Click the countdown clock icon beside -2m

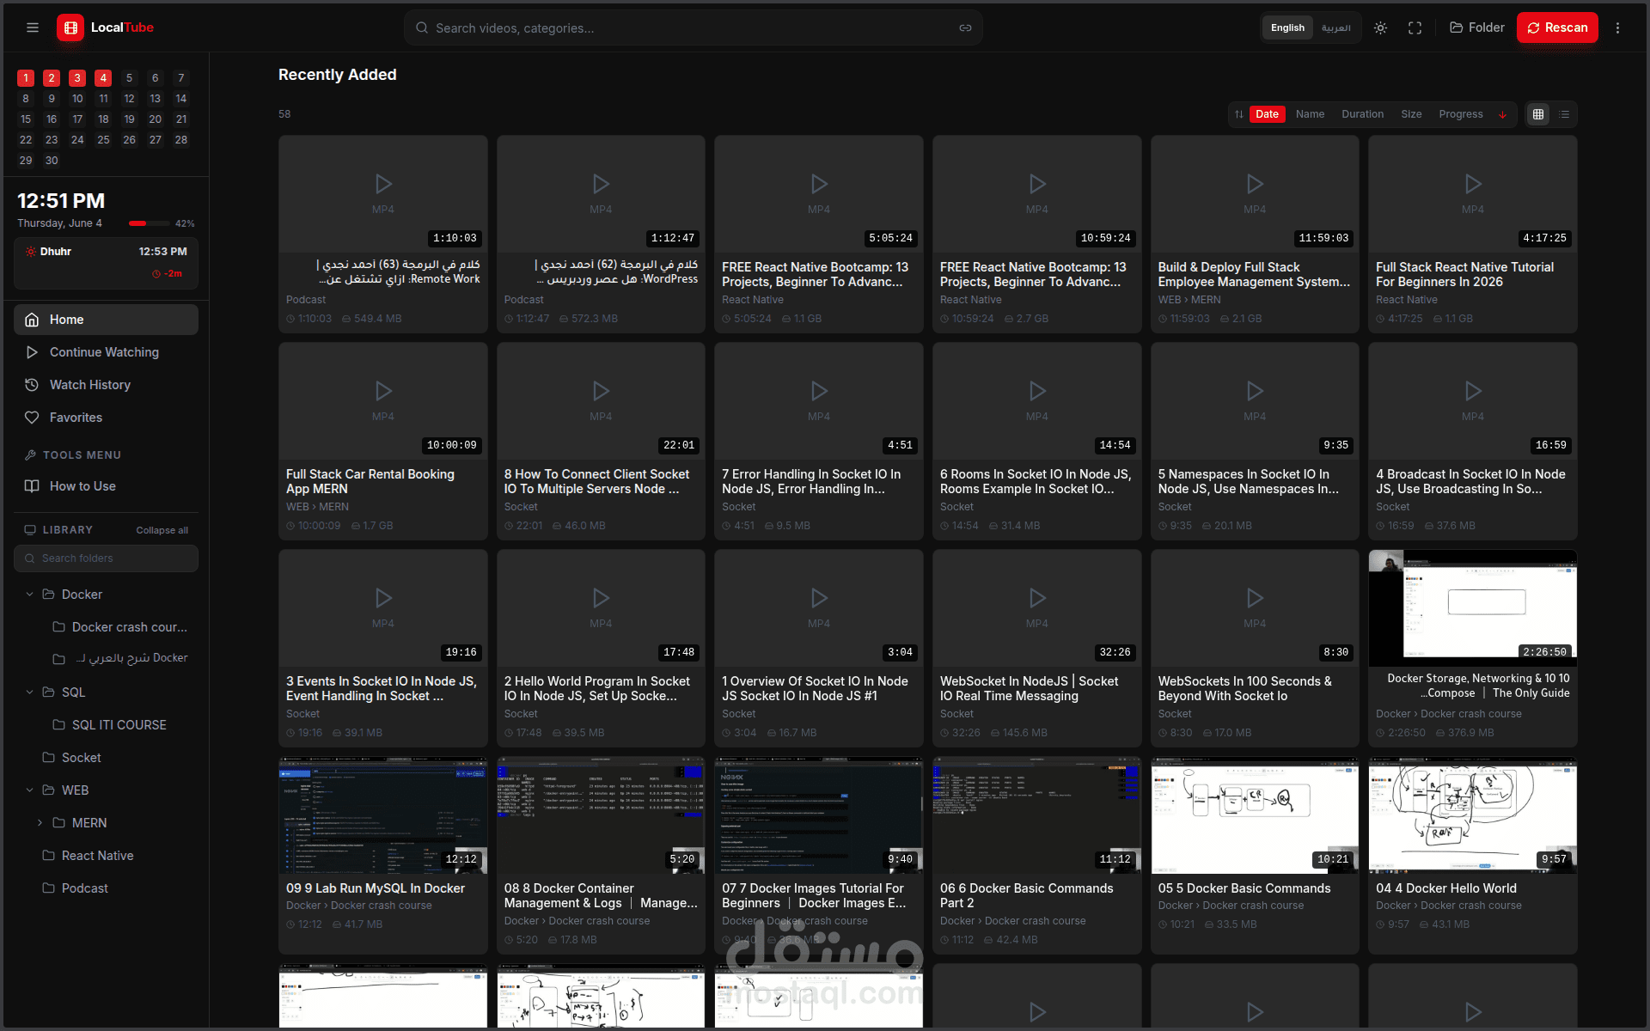coord(156,274)
